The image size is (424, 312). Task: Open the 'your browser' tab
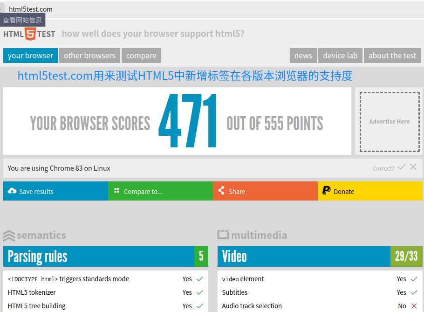31,55
